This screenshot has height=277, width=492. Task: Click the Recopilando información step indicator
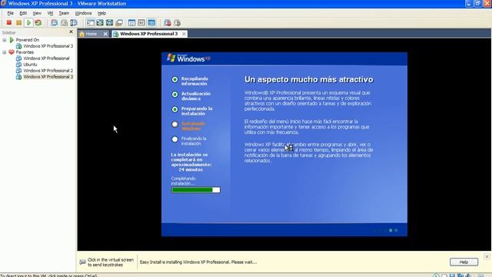point(175,79)
